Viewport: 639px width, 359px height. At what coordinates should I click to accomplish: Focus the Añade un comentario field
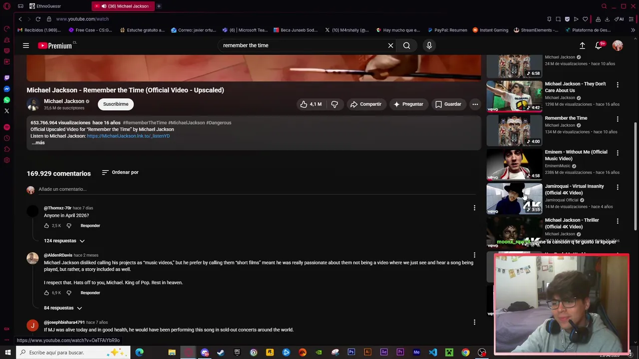coord(257,189)
